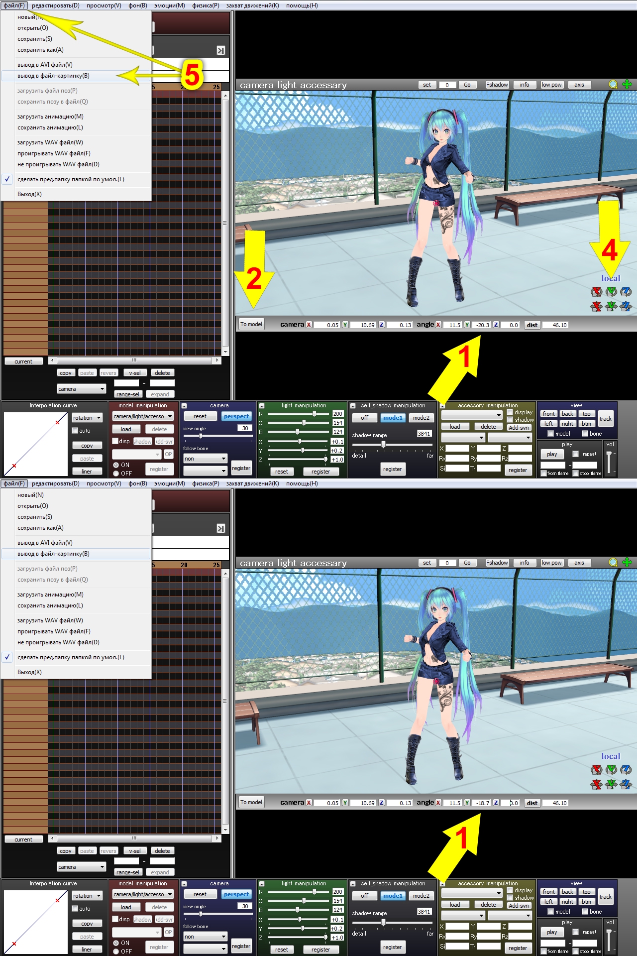Tick the bone checkbox in lower view panel
637x956 pixels.
click(x=585, y=912)
